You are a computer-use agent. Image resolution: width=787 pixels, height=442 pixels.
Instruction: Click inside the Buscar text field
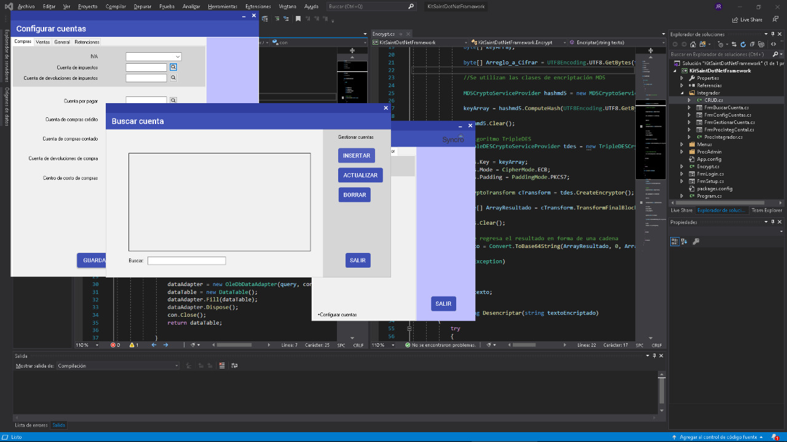[186, 260]
